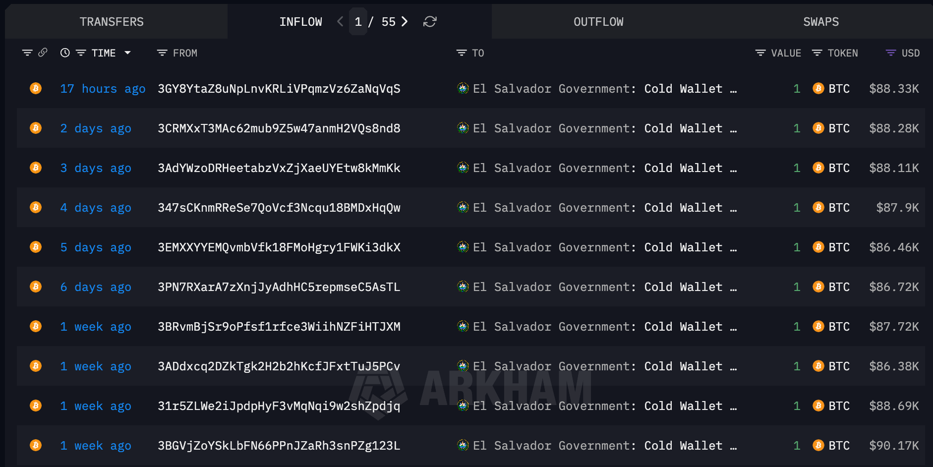Click the USD amount $86.72K

(x=894, y=287)
